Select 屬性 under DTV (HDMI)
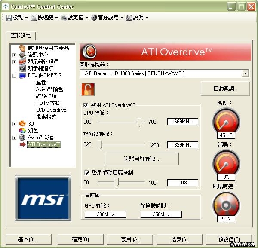258x248 pixels. click(41, 82)
